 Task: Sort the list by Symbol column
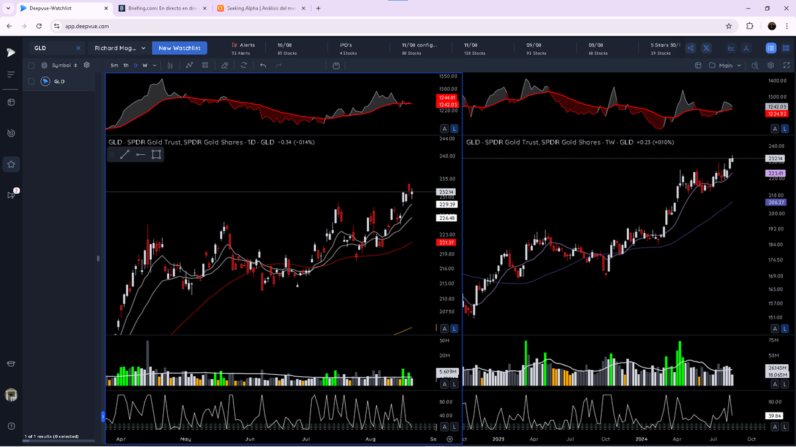tap(64, 66)
